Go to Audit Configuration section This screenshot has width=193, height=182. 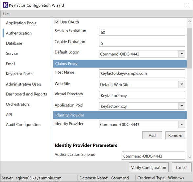[23, 125]
